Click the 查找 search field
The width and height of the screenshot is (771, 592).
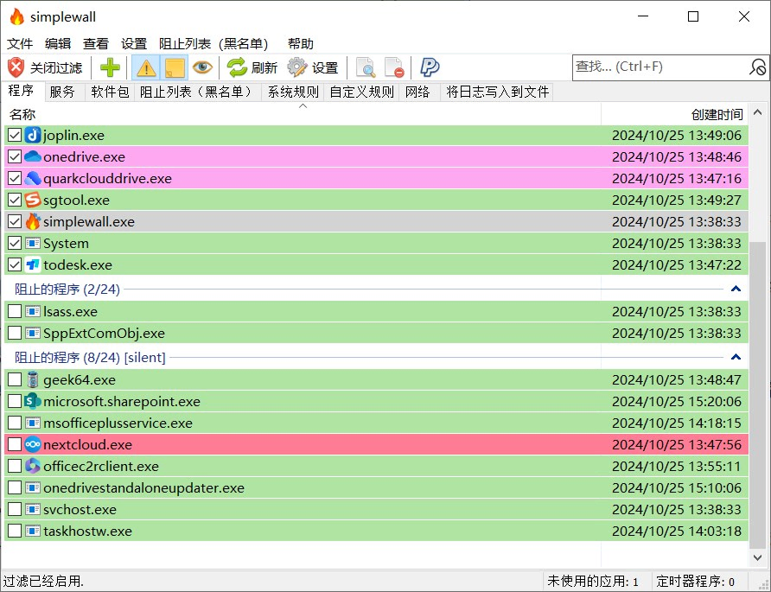pyautogui.click(x=657, y=67)
